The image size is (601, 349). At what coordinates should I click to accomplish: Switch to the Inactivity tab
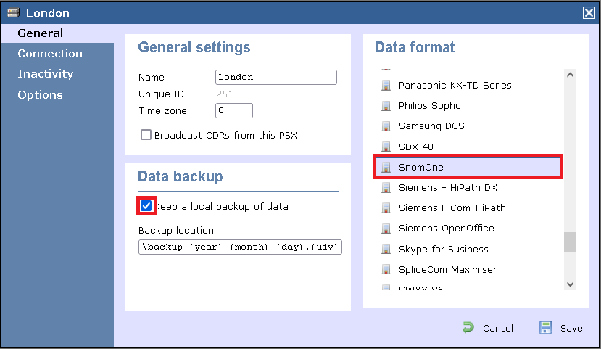46,74
